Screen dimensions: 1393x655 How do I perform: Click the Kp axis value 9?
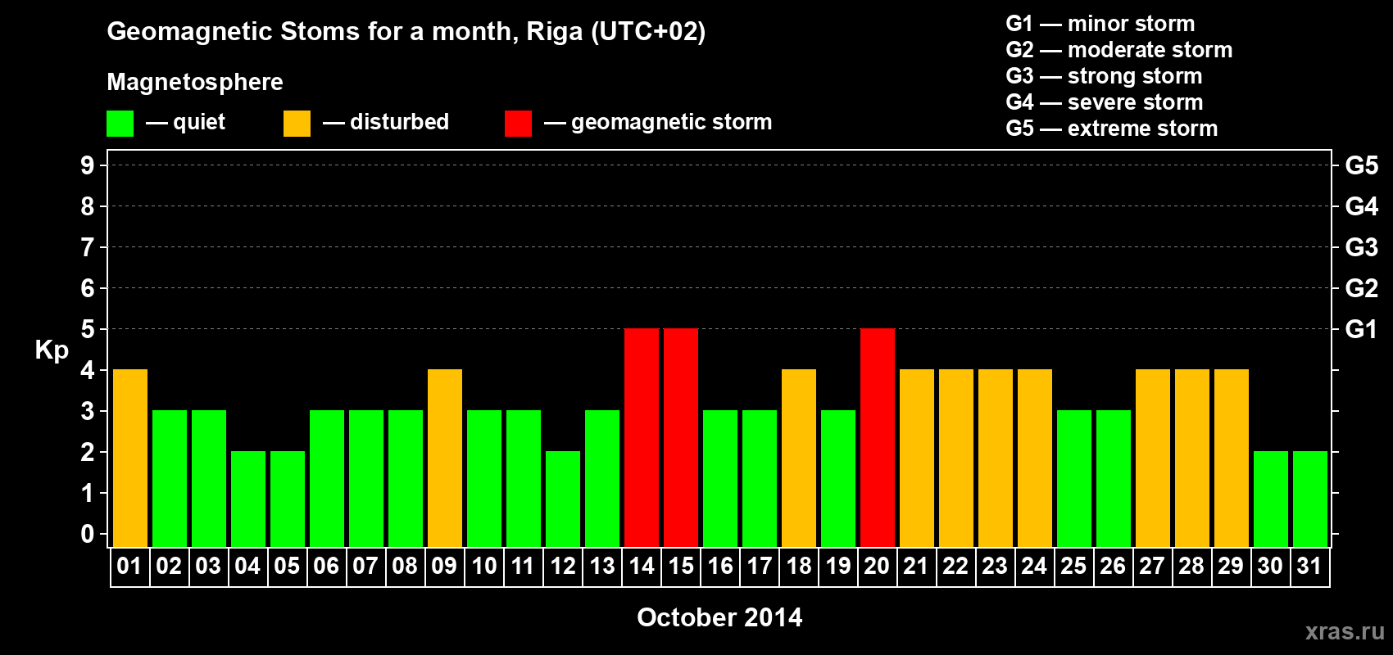88,165
